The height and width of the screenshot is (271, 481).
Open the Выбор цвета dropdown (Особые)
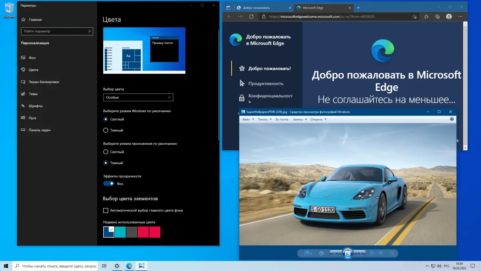point(138,97)
